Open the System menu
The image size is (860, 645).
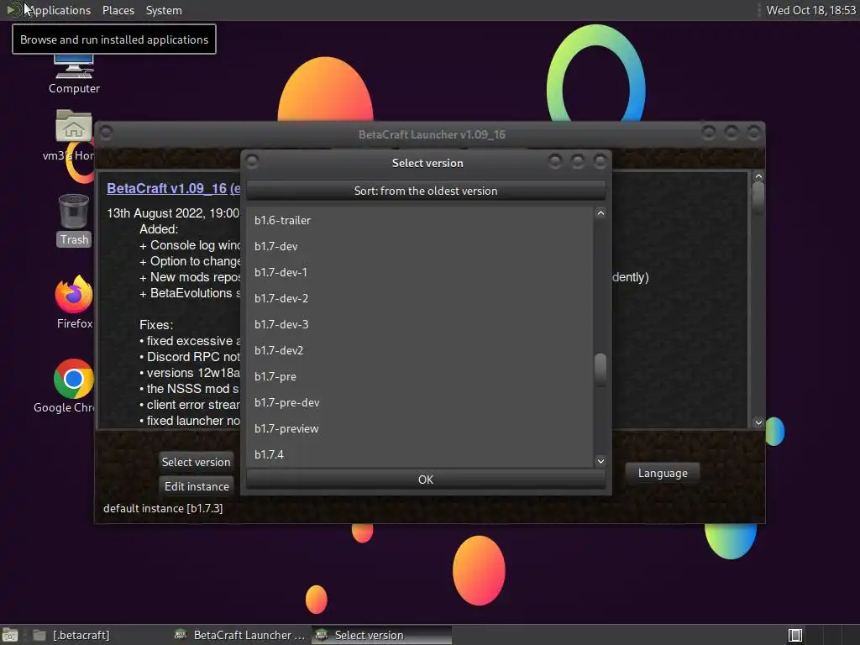click(x=164, y=10)
